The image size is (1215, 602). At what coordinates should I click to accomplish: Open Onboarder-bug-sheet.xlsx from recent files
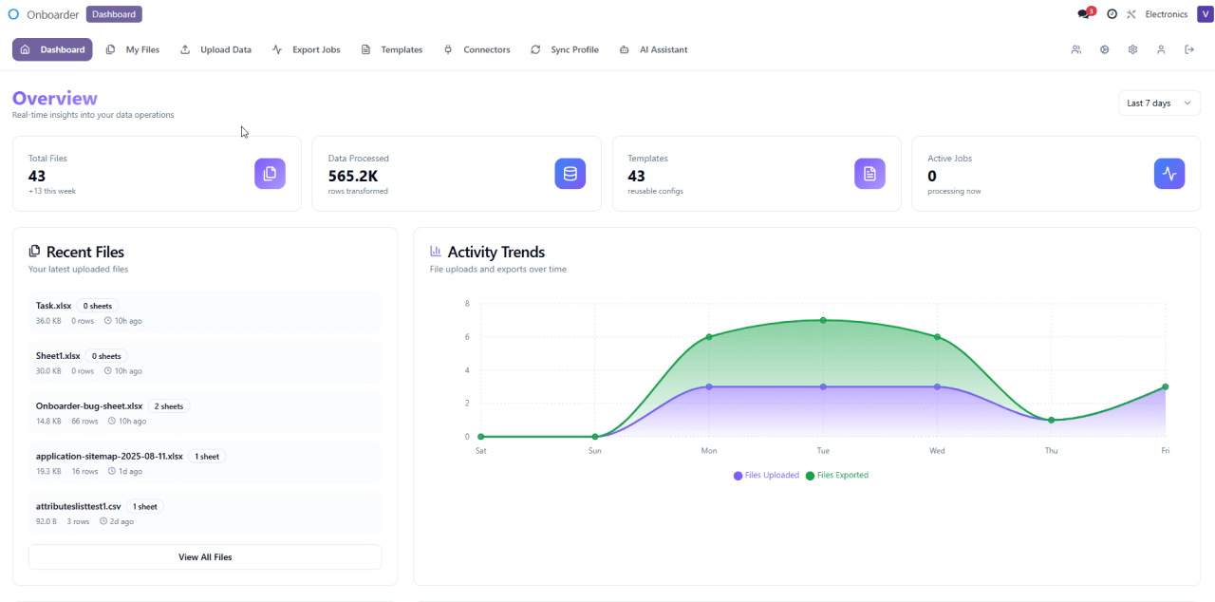pos(89,406)
